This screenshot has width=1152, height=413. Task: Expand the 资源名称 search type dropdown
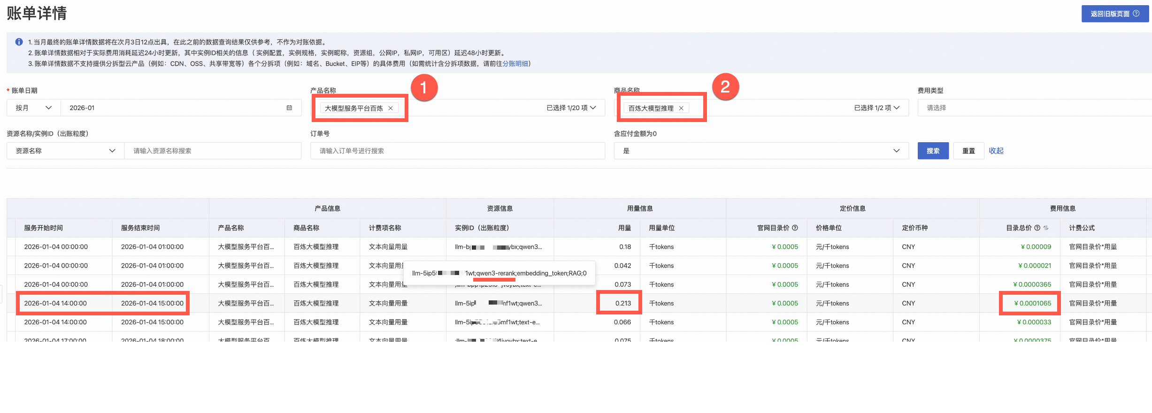(x=65, y=151)
